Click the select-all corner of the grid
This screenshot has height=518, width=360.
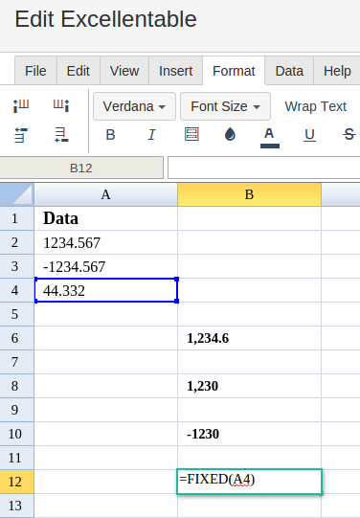(x=17, y=194)
